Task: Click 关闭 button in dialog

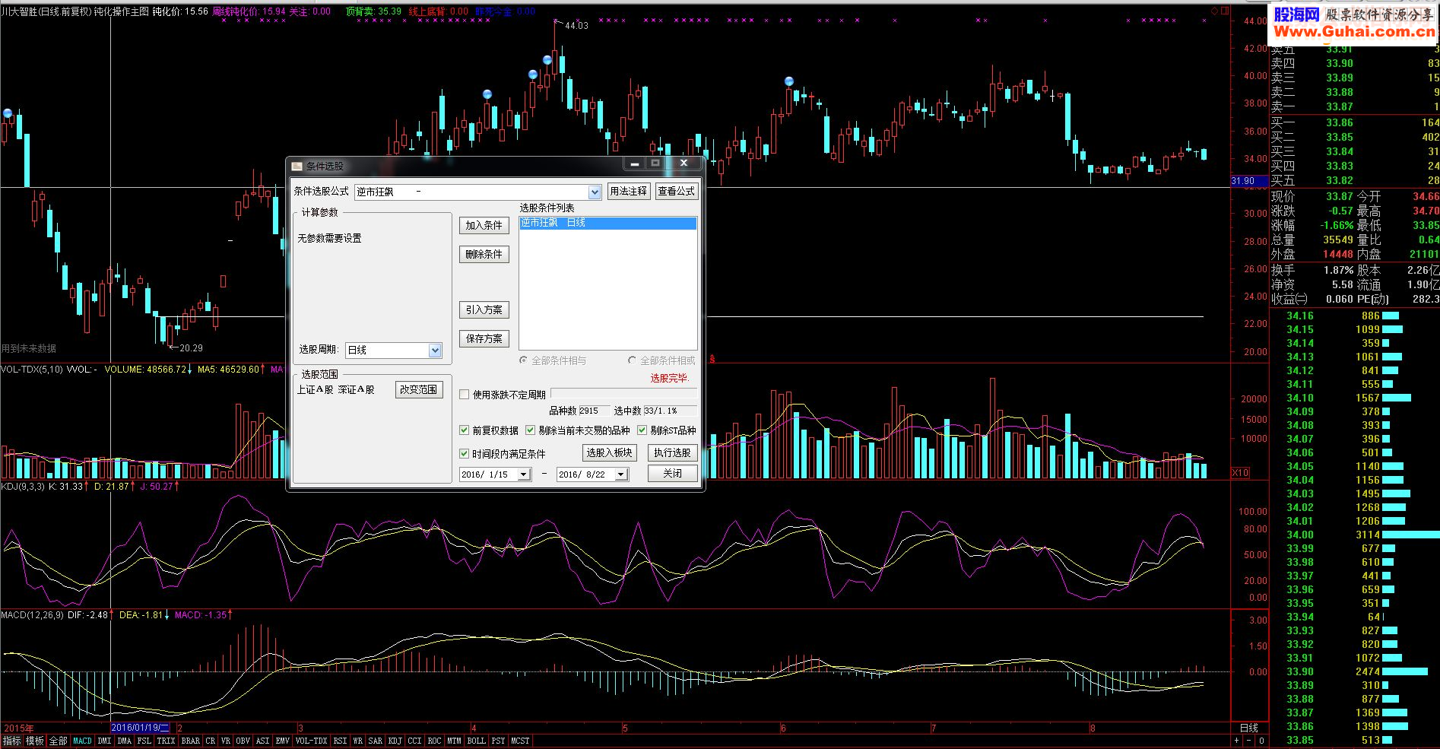Action: click(673, 474)
